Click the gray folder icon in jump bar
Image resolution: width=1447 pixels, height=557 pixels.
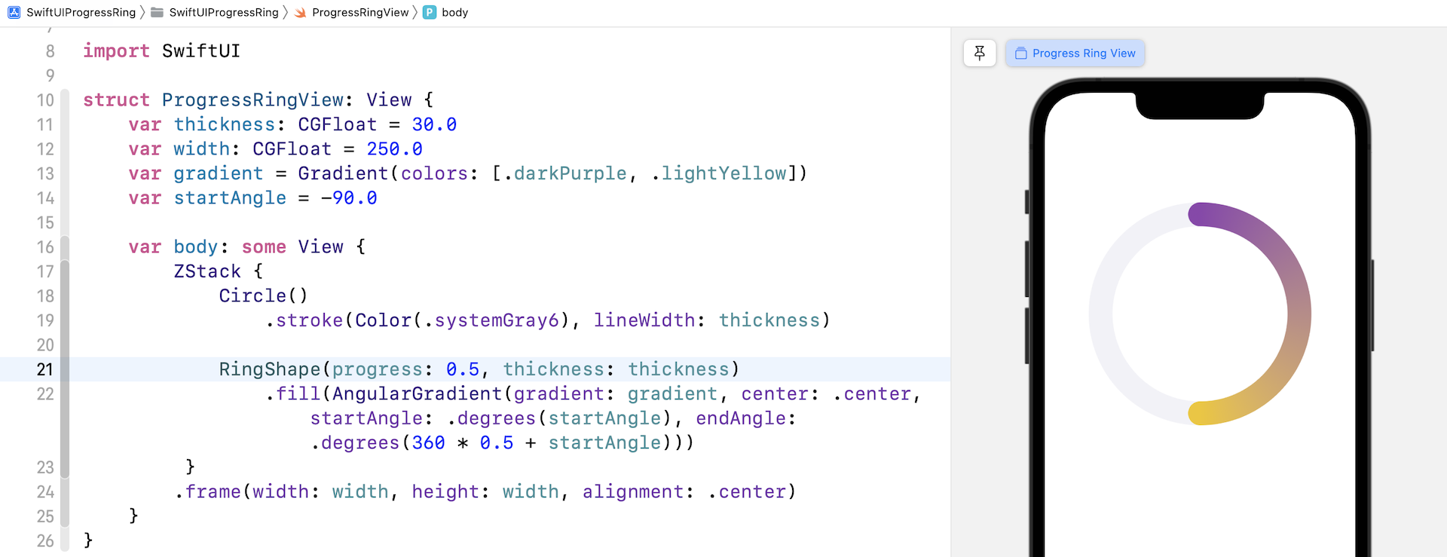tap(157, 12)
